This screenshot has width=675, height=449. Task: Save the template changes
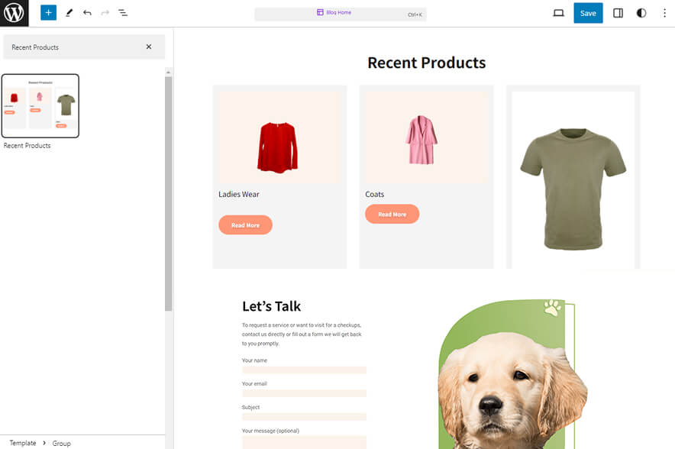point(588,13)
